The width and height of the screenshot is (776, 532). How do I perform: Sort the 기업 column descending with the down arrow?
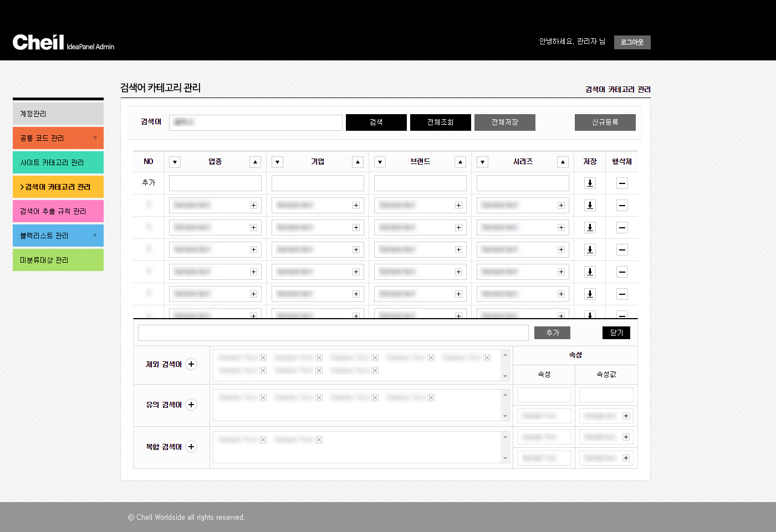(278, 162)
